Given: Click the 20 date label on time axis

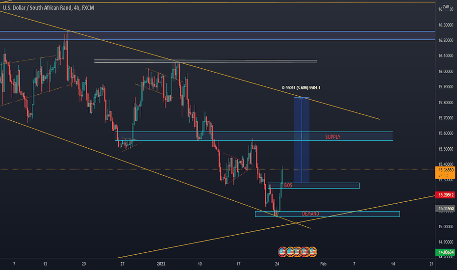Looking at the screenshot, I should (84, 264).
